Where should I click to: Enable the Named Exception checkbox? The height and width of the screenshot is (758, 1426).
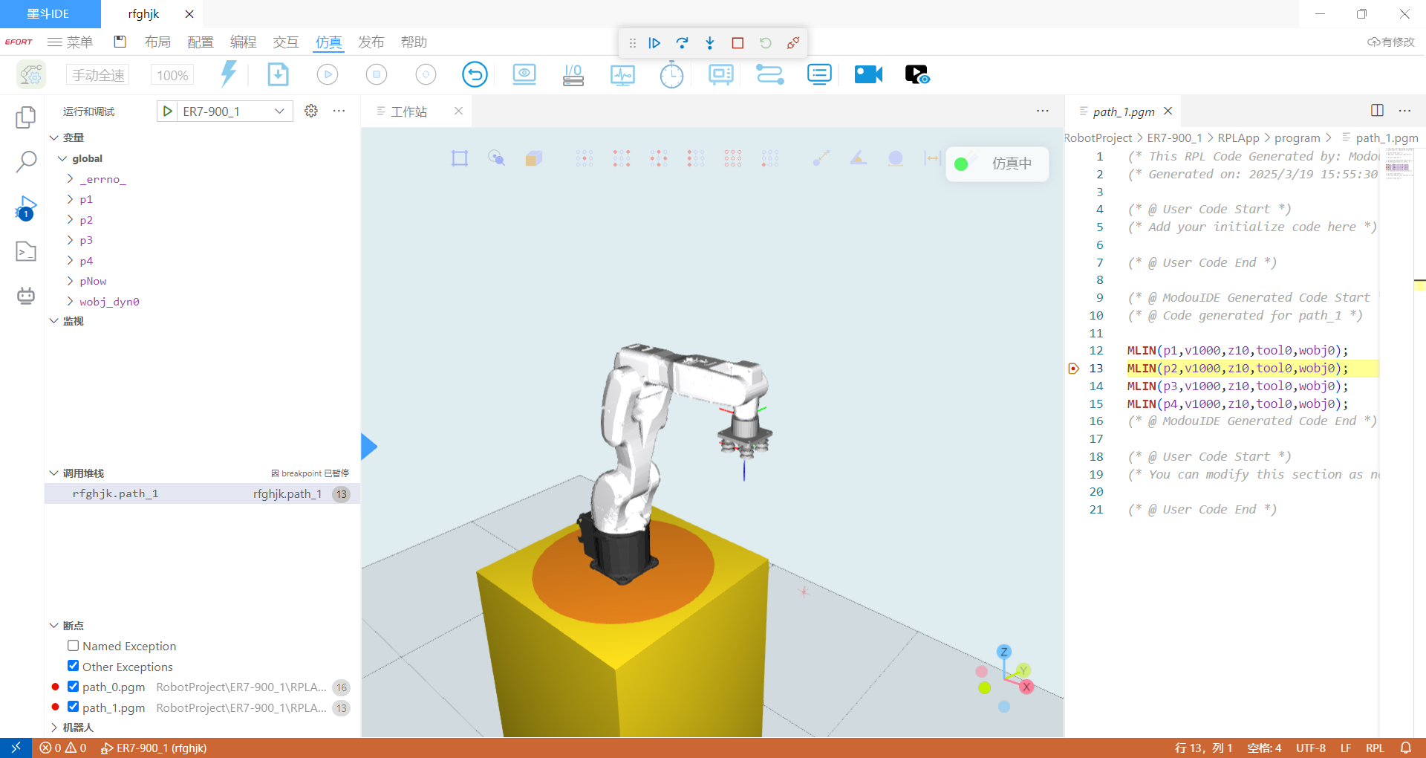pyautogui.click(x=73, y=646)
